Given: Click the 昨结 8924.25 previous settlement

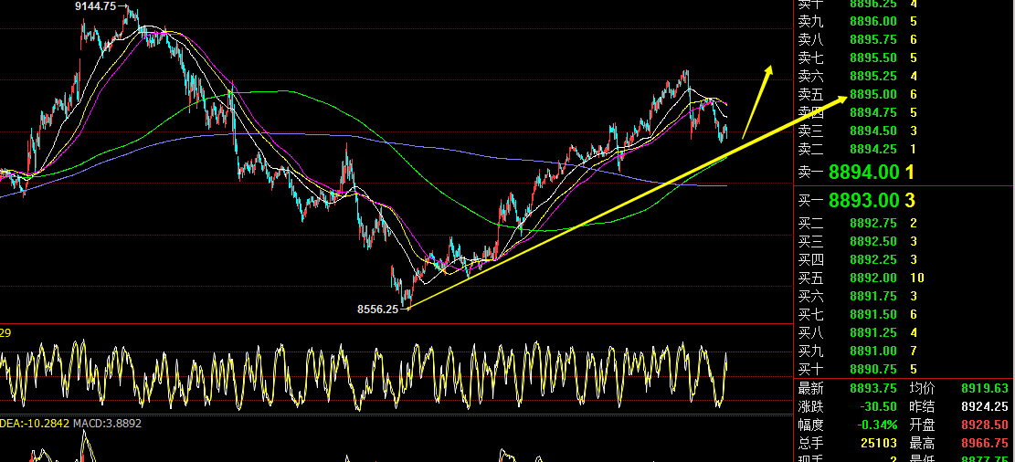Looking at the screenshot, I should click(x=985, y=407).
